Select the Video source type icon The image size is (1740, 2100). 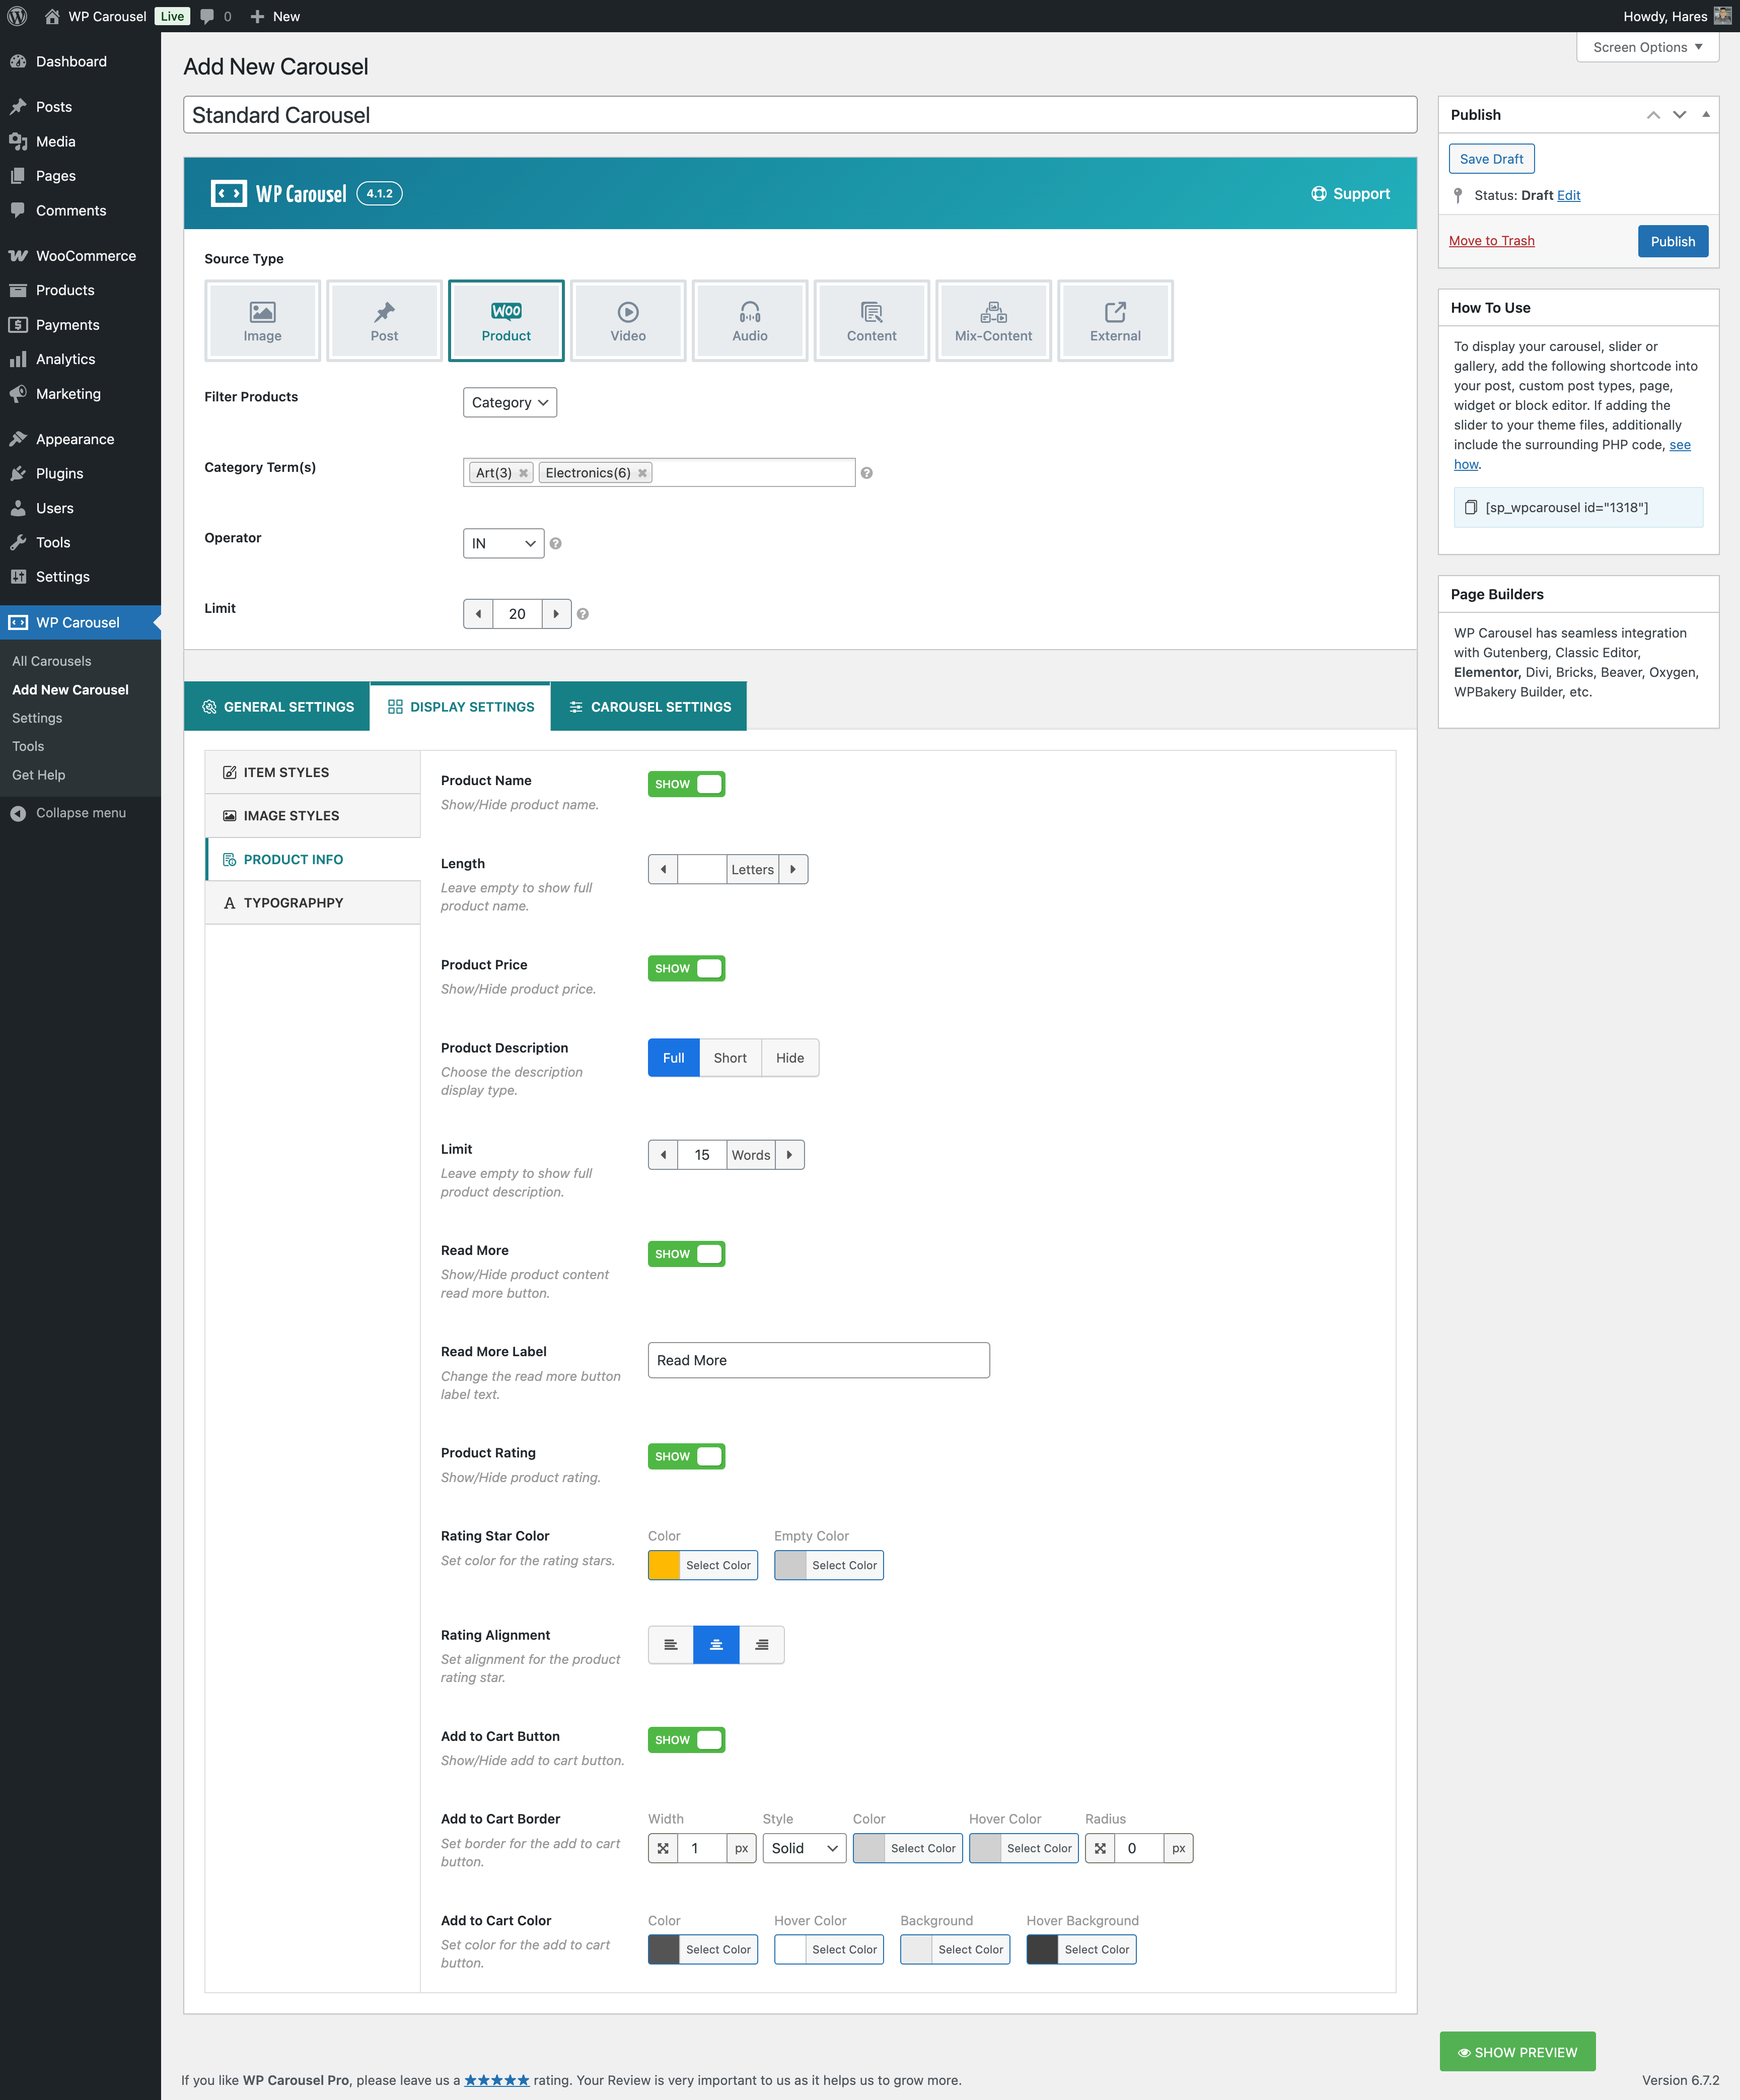click(x=628, y=320)
